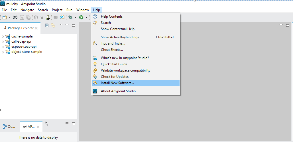
Task: Show hidden views chevron with 1
Action: [x=46, y=124]
